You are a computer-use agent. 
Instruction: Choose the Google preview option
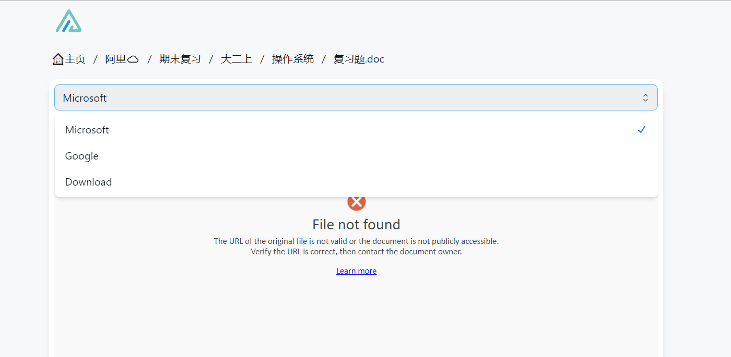pos(356,156)
